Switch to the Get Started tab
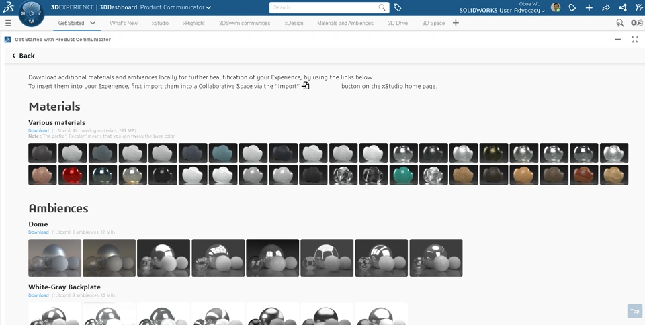645x325 pixels. coord(71,23)
